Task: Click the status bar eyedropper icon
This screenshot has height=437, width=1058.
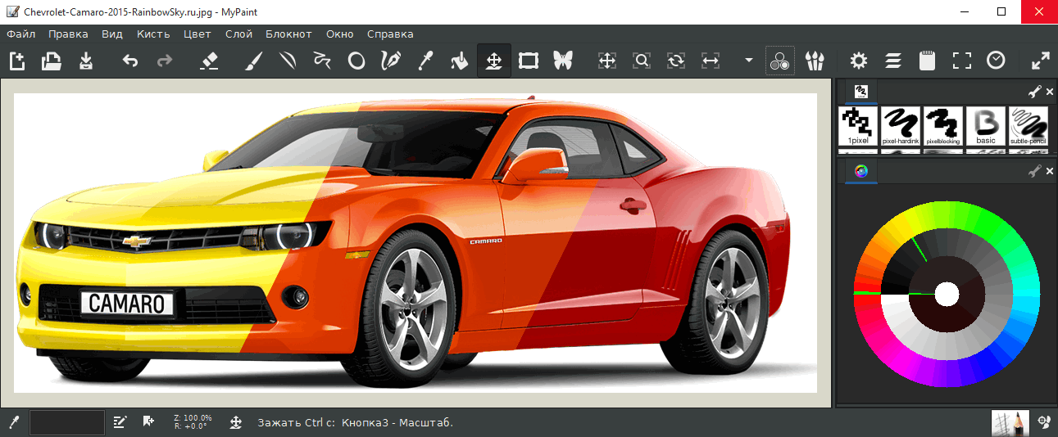Action: point(13,422)
